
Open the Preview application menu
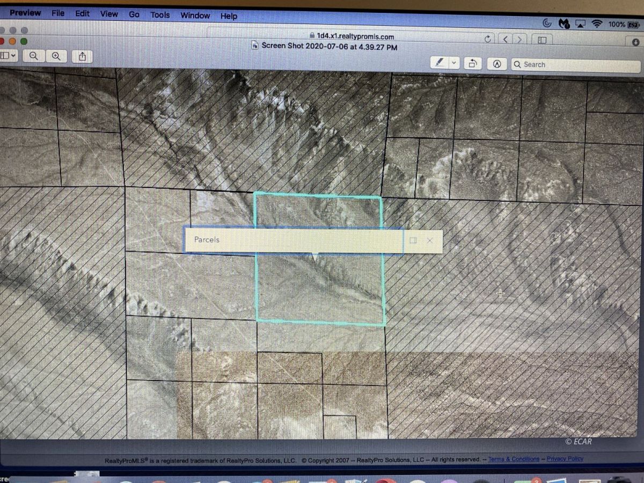(25, 13)
